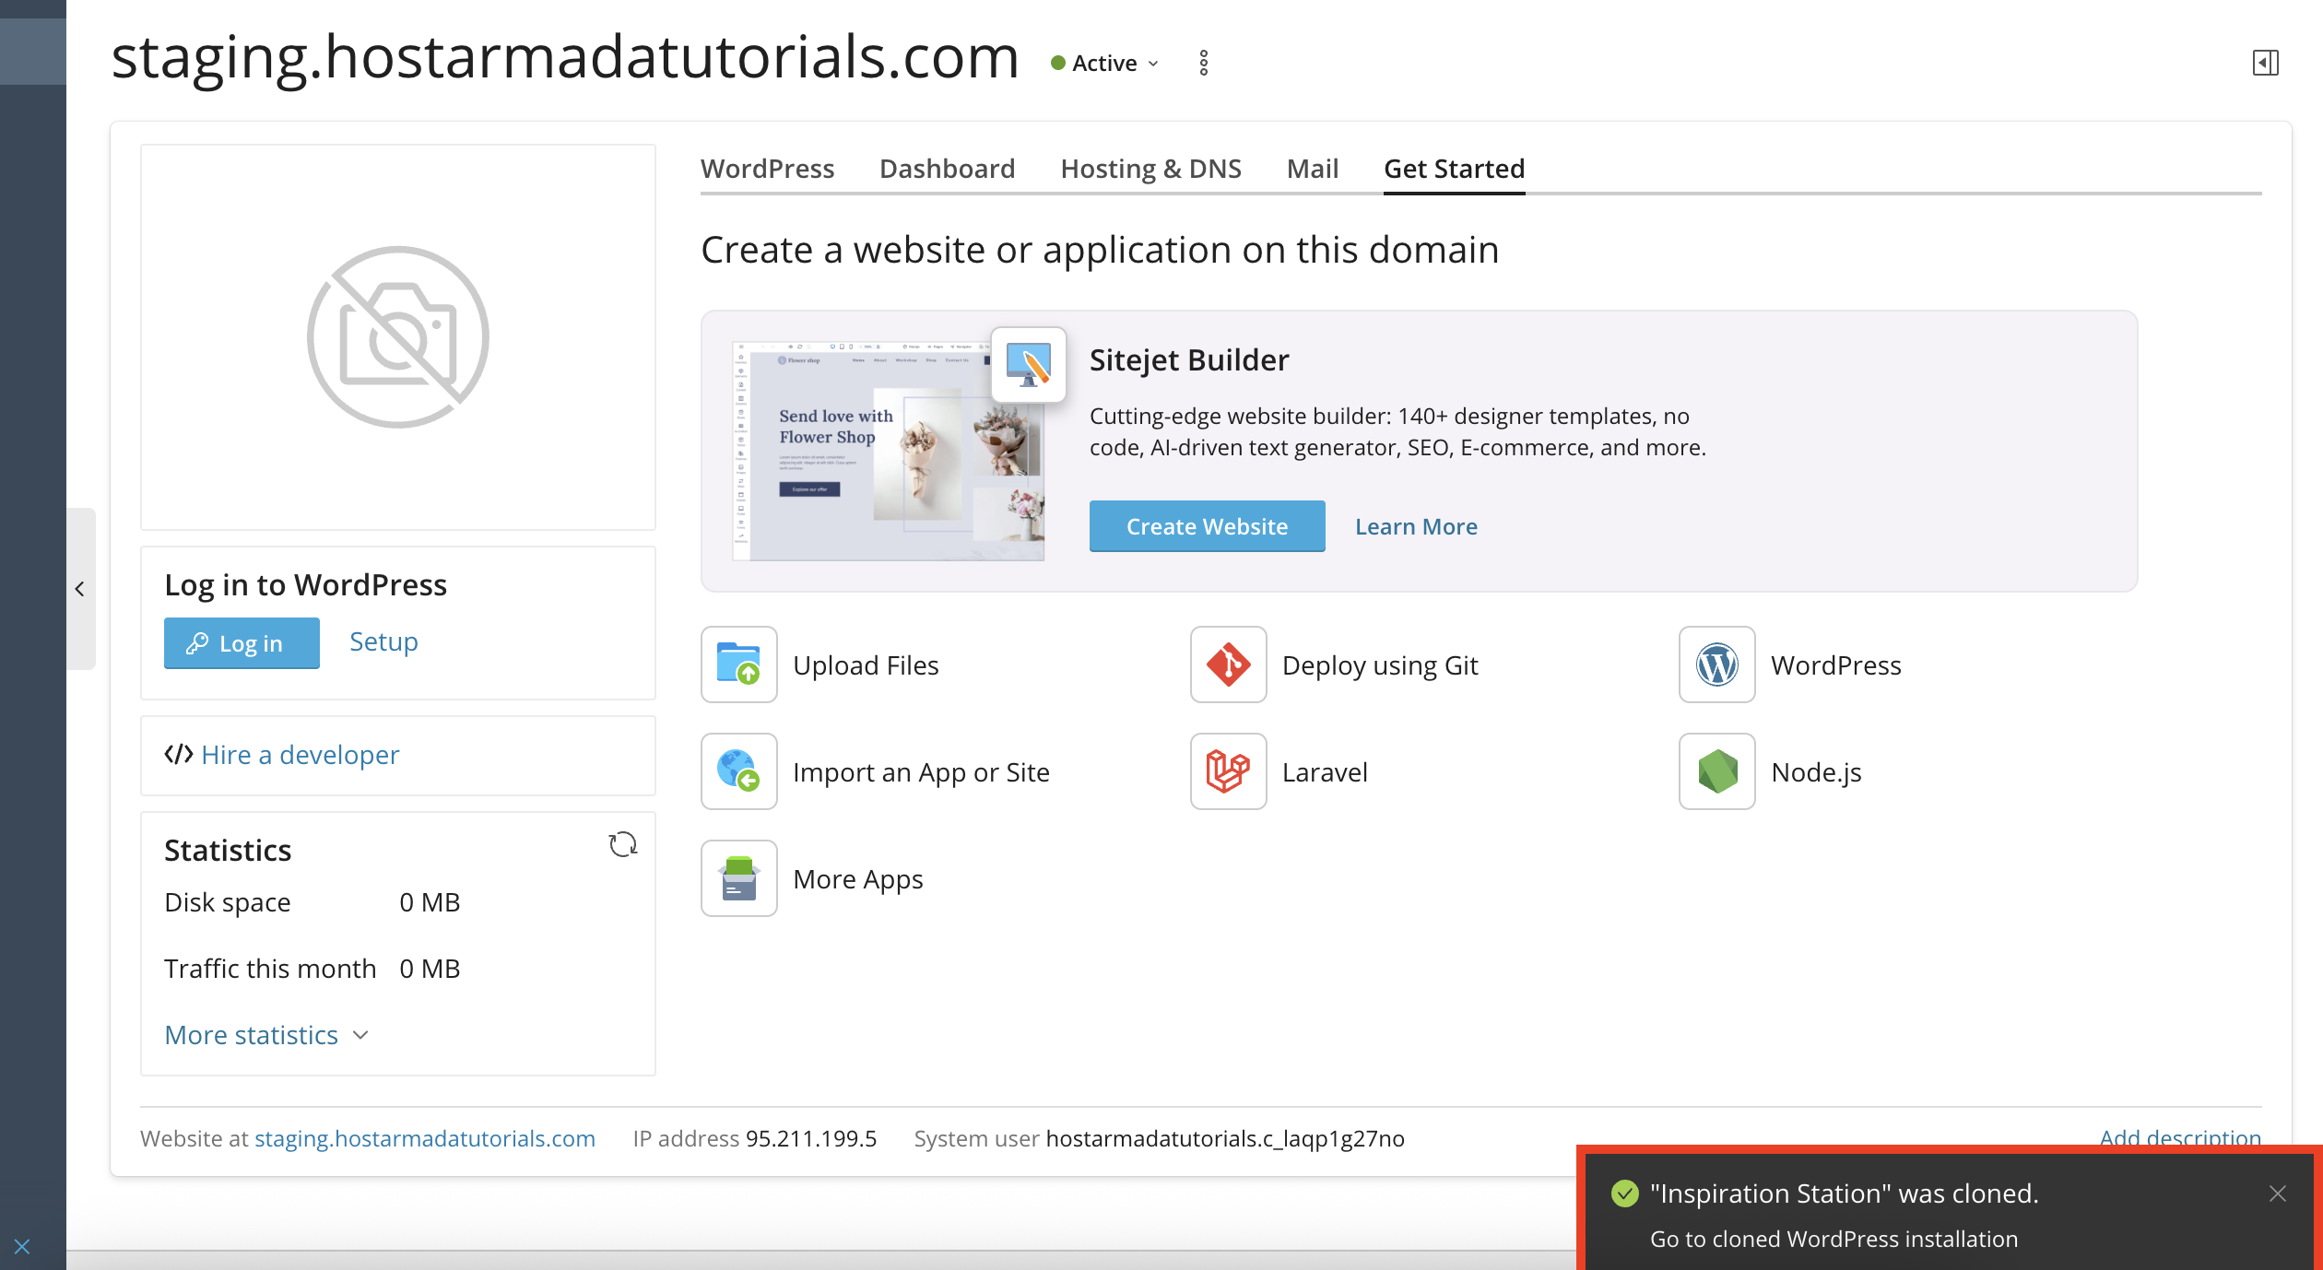Open the Laravel application icon
The width and height of the screenshot is (2323, 1270).
1228,771
